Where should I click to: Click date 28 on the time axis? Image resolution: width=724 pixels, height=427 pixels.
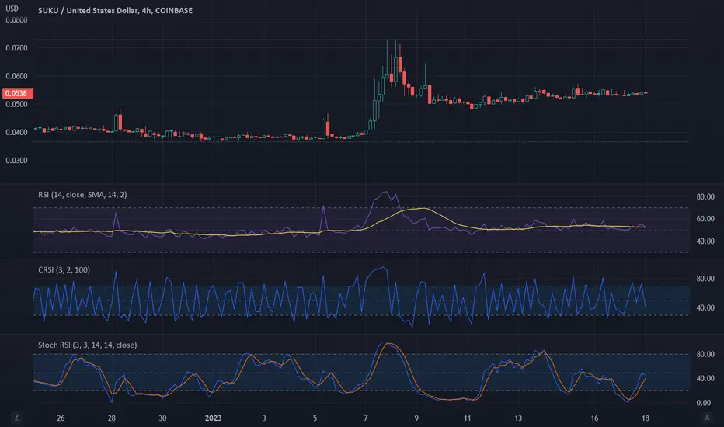pyautogui.click(x=112, y=418)
